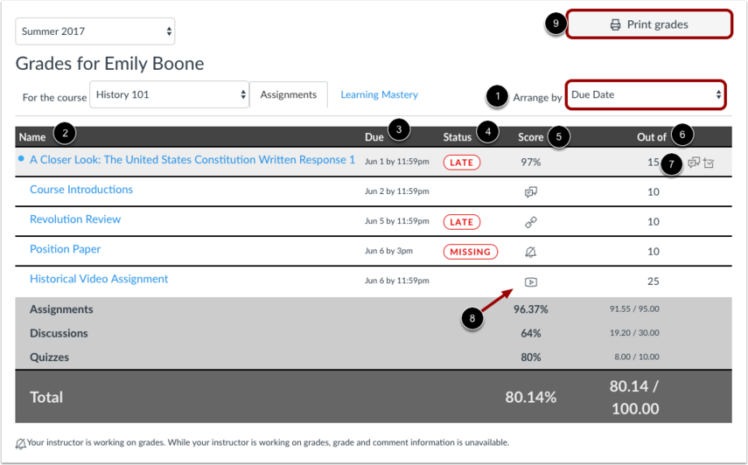Open comments icon on first assignment row
The width and height of the screenshot is (748, 465).
(x=694, y=163)
